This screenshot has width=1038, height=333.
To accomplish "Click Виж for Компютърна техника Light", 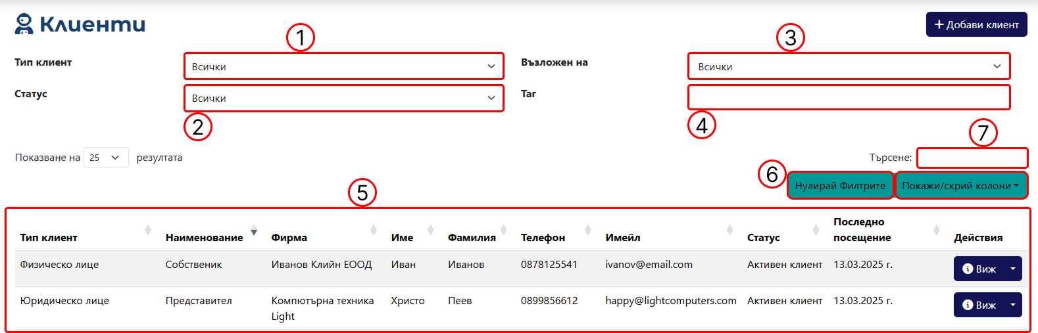I will 979,305.
